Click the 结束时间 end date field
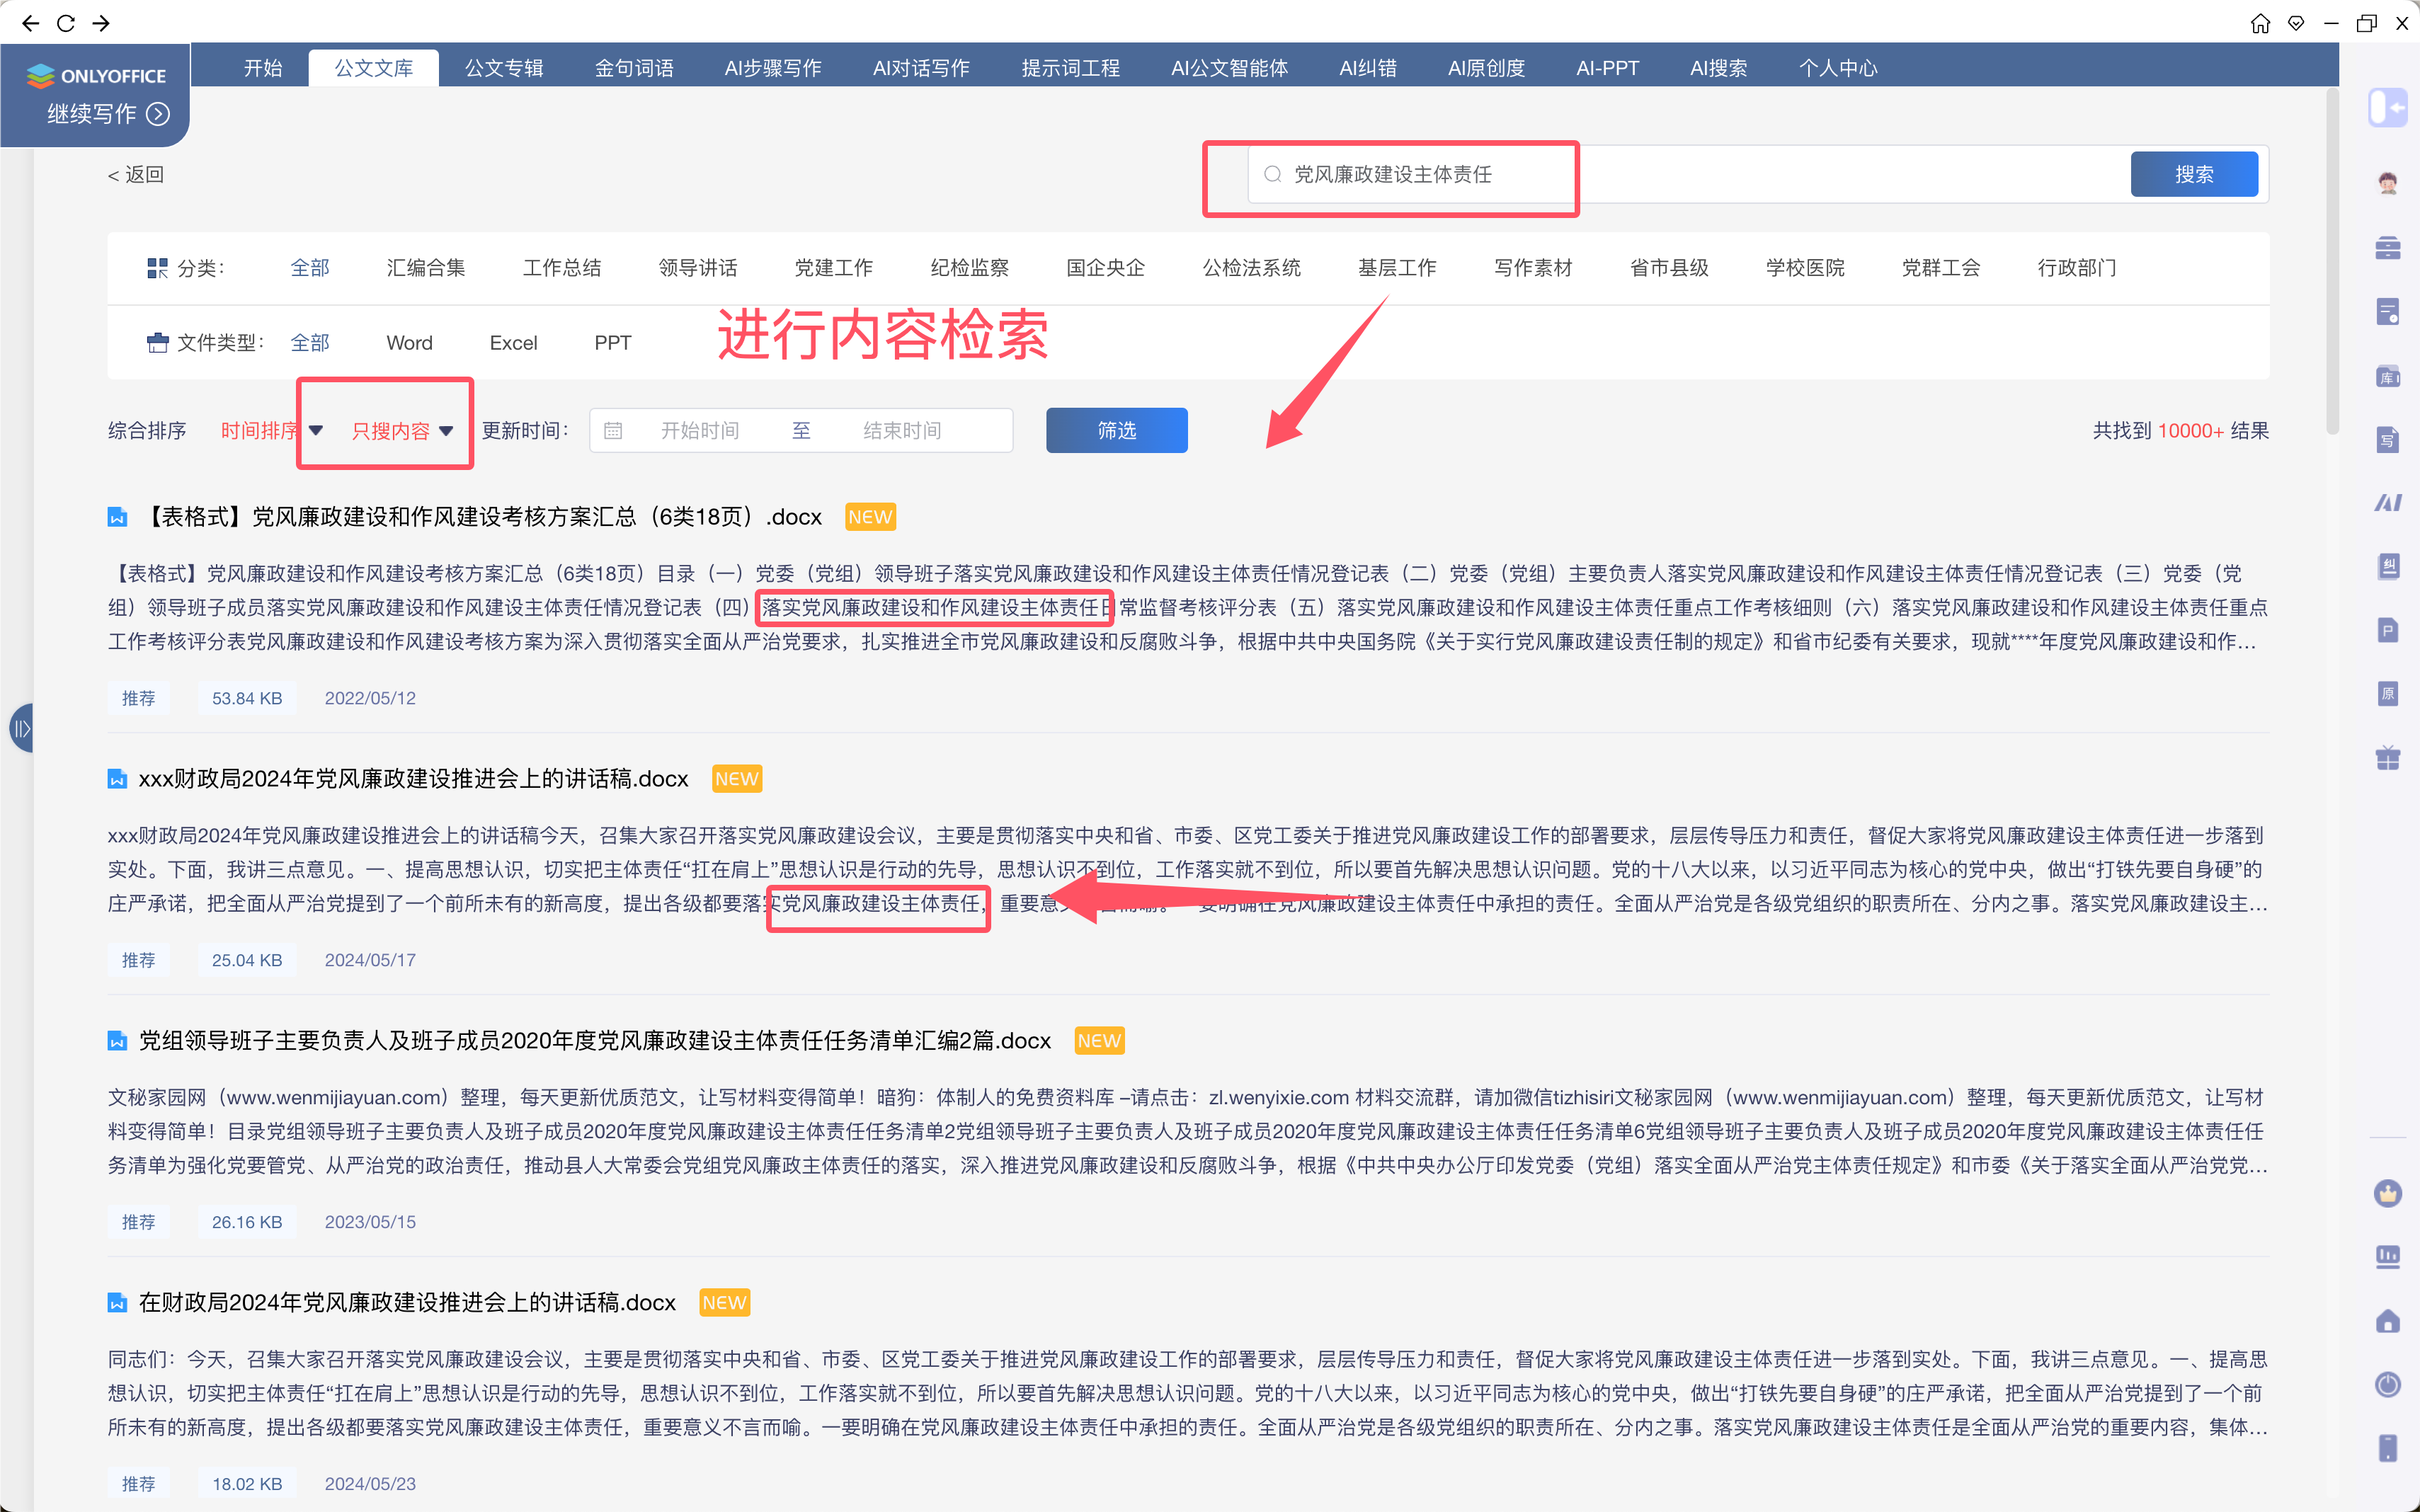Image resolution: width=2420 pixels, height=1512 pixels. coord(902,430)
